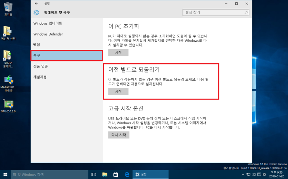The height and width of the screenshot is (179, 288).
Task: Click the 고급 시작 옵션 heading
Action: [x=126, y=109]
